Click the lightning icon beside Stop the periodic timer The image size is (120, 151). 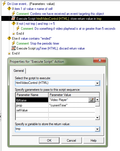[x=13, y=43]
